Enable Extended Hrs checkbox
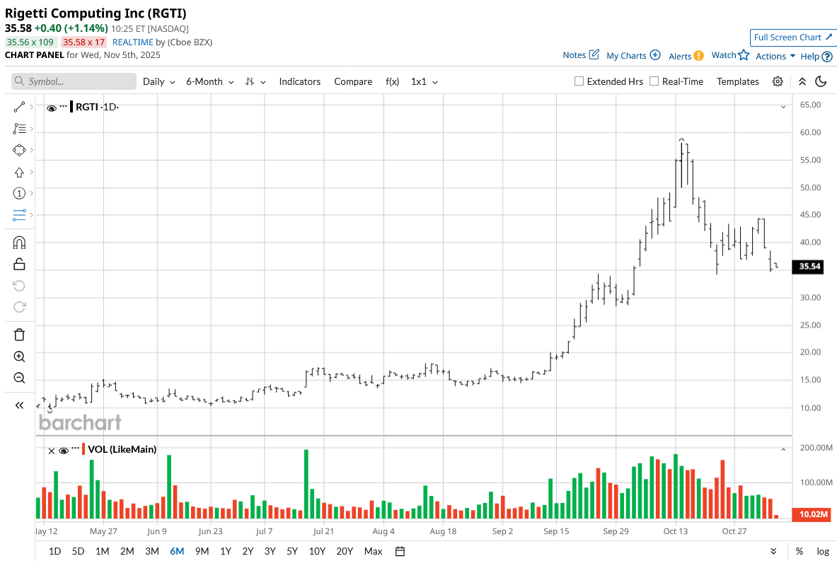The image size is (837, 561). click(x=579, y=81)
